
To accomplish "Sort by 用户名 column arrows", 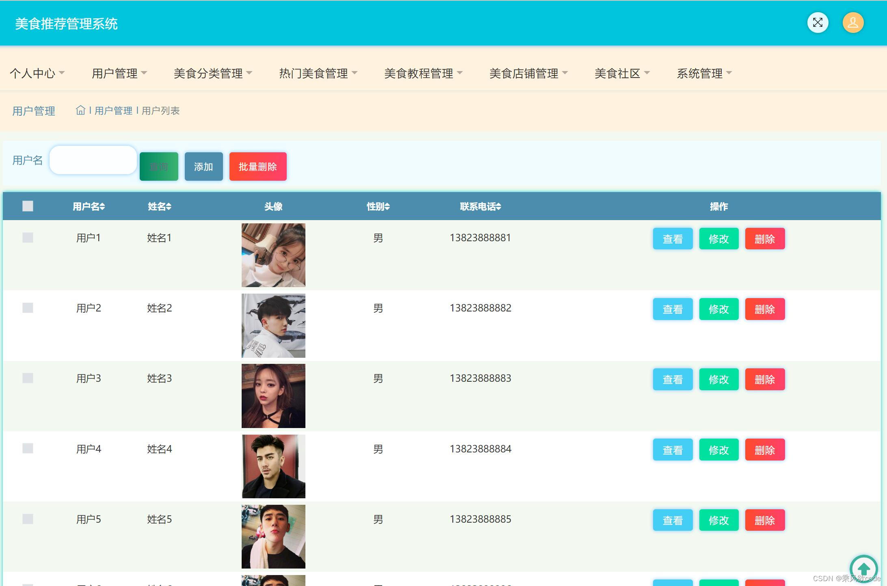I will [102, 207].
